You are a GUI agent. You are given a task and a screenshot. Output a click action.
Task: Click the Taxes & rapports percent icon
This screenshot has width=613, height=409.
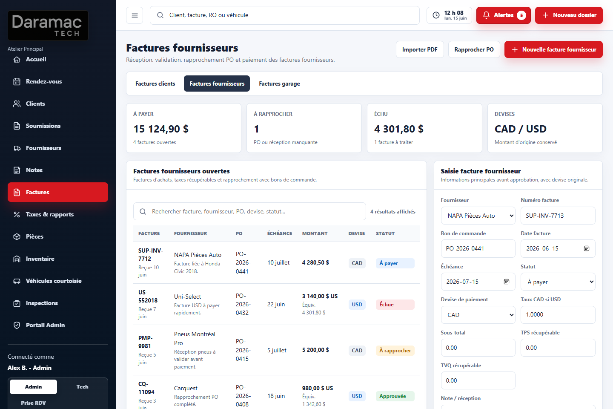click(x=17, y=215)
